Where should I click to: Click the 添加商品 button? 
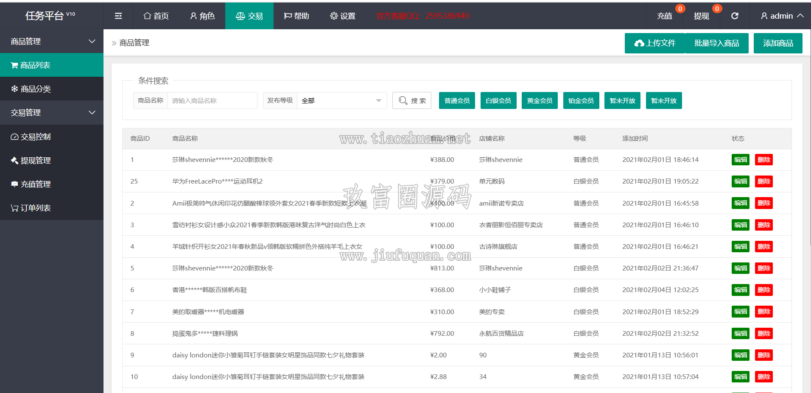778,43
